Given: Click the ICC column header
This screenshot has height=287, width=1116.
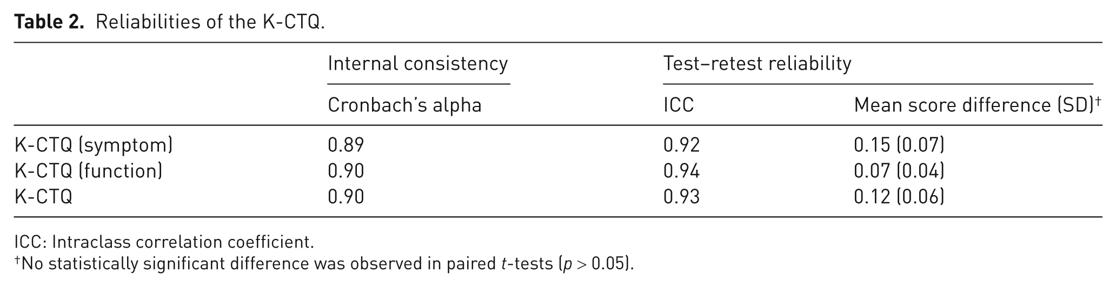Looking at the screenshot, I should point(679,105).
